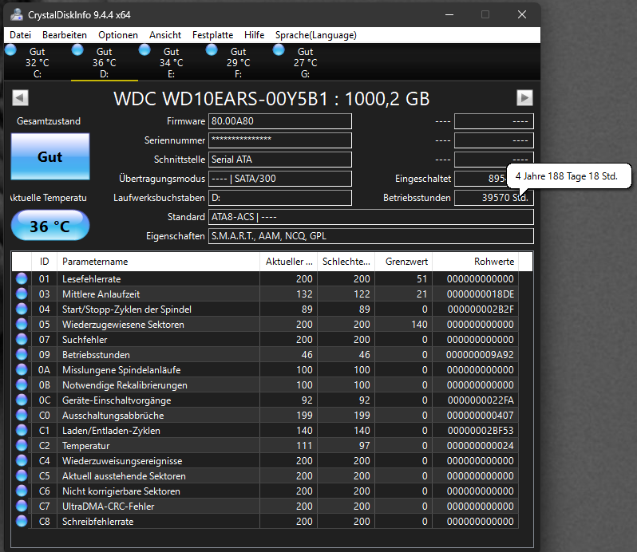Click the CrystalDiskInfo app icon in title bar
Viewport: 637px width, 552px height.
click(x=17, y=14)
